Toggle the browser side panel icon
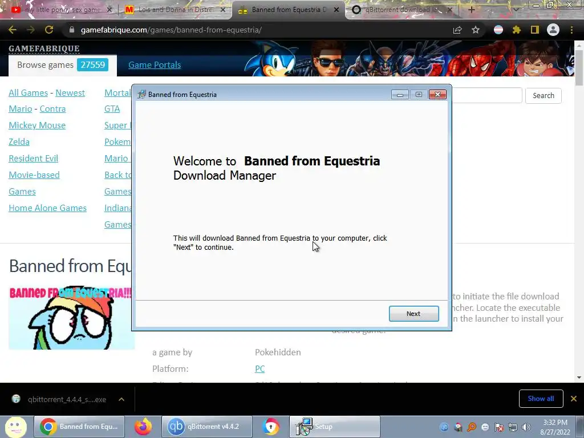The width and height of the screenshot is (584, 438). click(535, 30)
